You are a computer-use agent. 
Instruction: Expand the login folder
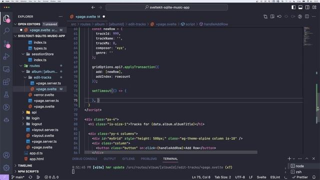[x=35, y=118]
